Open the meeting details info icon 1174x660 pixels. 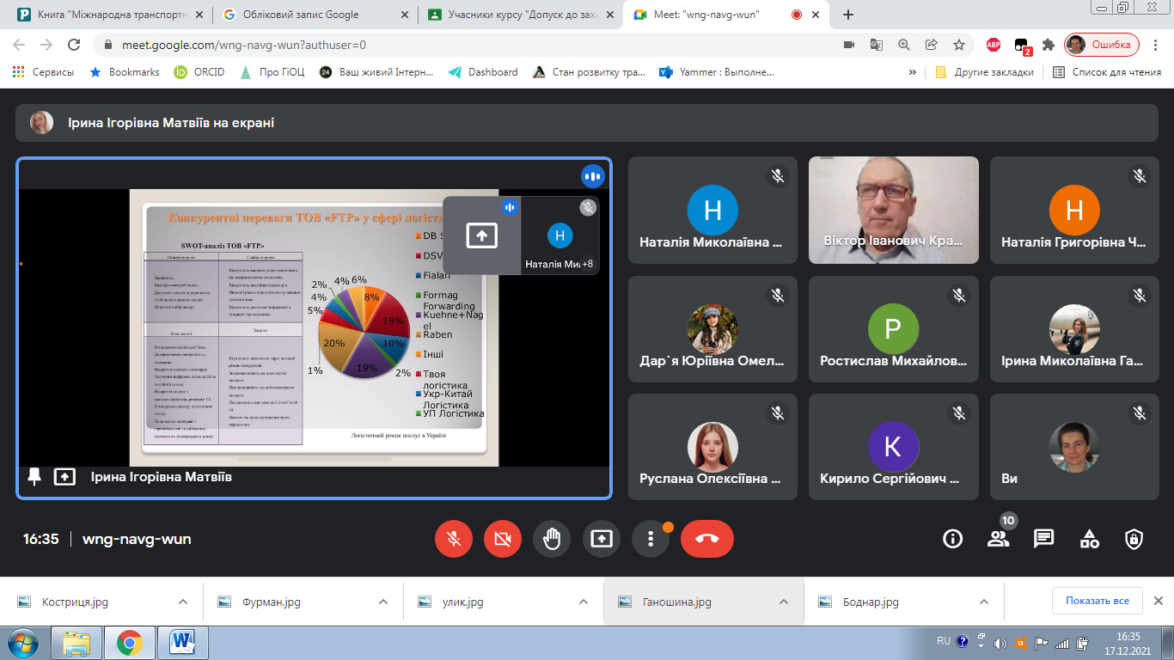pos(952,539)
